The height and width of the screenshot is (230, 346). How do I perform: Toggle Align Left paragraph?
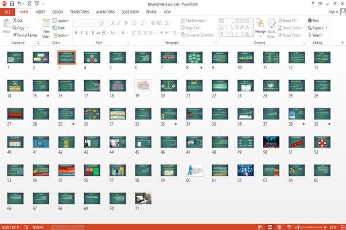(x=134, y=33)
